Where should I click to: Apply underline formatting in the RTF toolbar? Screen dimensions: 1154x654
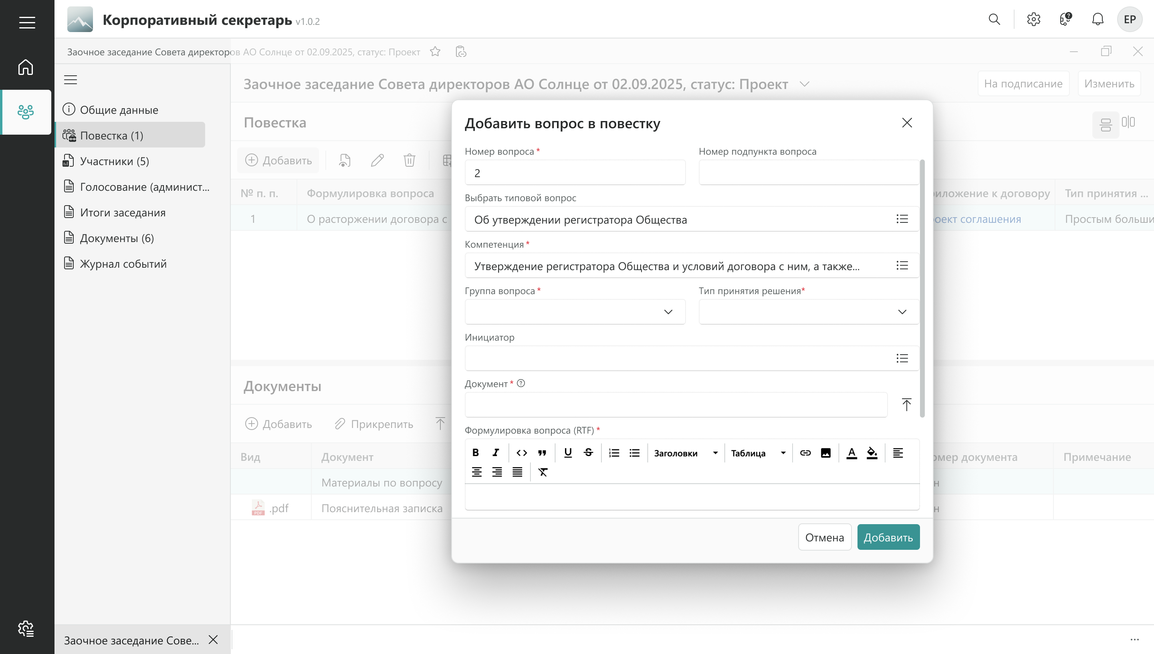pyautogui.click(x=567, y=453)
